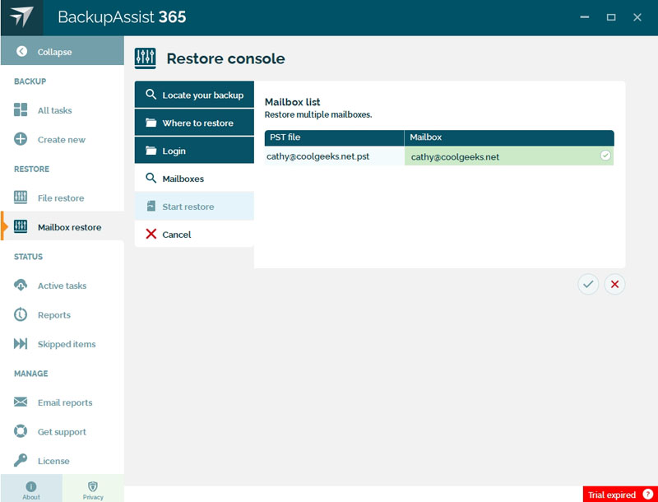The height and width of the screenshot is (502, 658).
Task: Open Active tasks in the sidebar
Action: pos(63,286)
